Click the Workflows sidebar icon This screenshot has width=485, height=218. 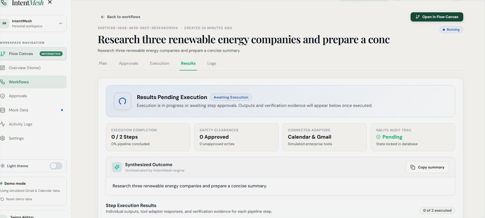tap(3, 82)
